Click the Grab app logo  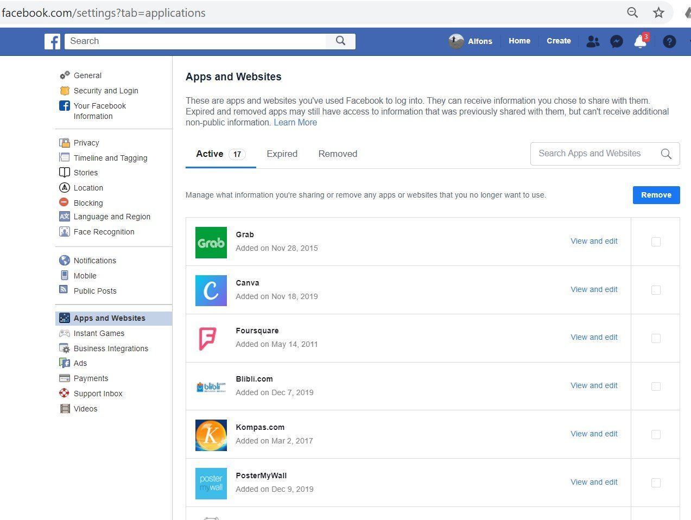point(211,243)
